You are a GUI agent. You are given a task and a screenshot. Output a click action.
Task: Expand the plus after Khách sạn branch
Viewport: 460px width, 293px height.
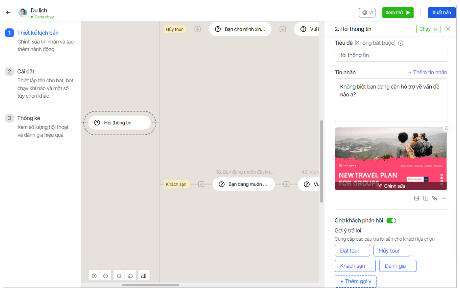[x=201, y=184]
